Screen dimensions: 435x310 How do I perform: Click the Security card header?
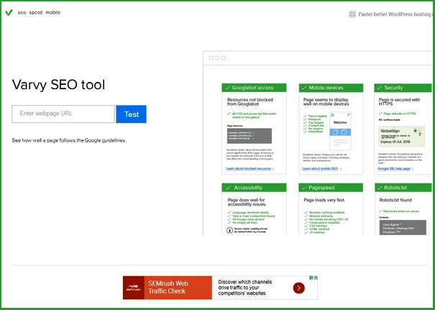click(403, 88)
